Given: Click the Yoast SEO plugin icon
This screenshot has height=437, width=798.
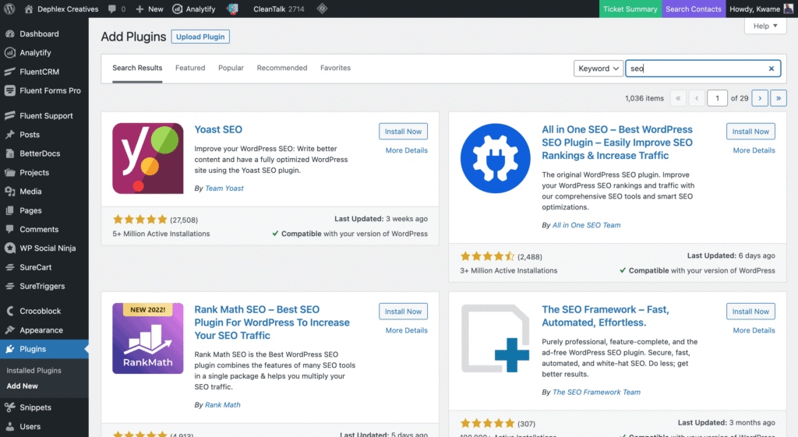Looking at the screenshot, I should pos(148,158).
